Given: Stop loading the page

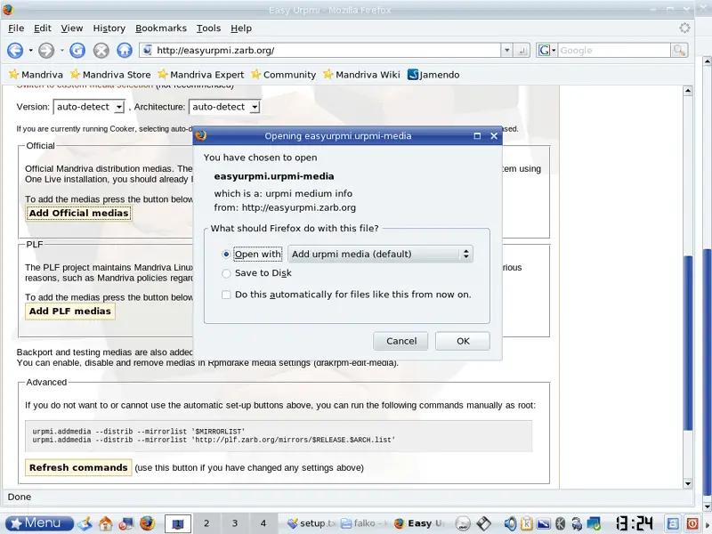Looking at the screenshot, I should pyautogui.click(x=101, y=51).
